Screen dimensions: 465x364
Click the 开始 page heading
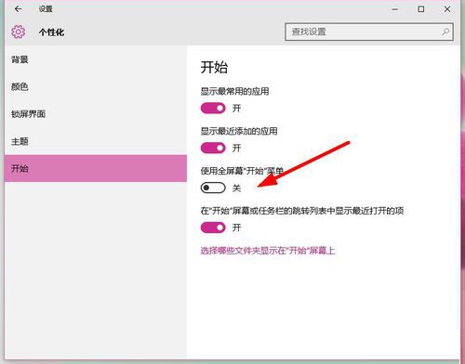(214, 67)
